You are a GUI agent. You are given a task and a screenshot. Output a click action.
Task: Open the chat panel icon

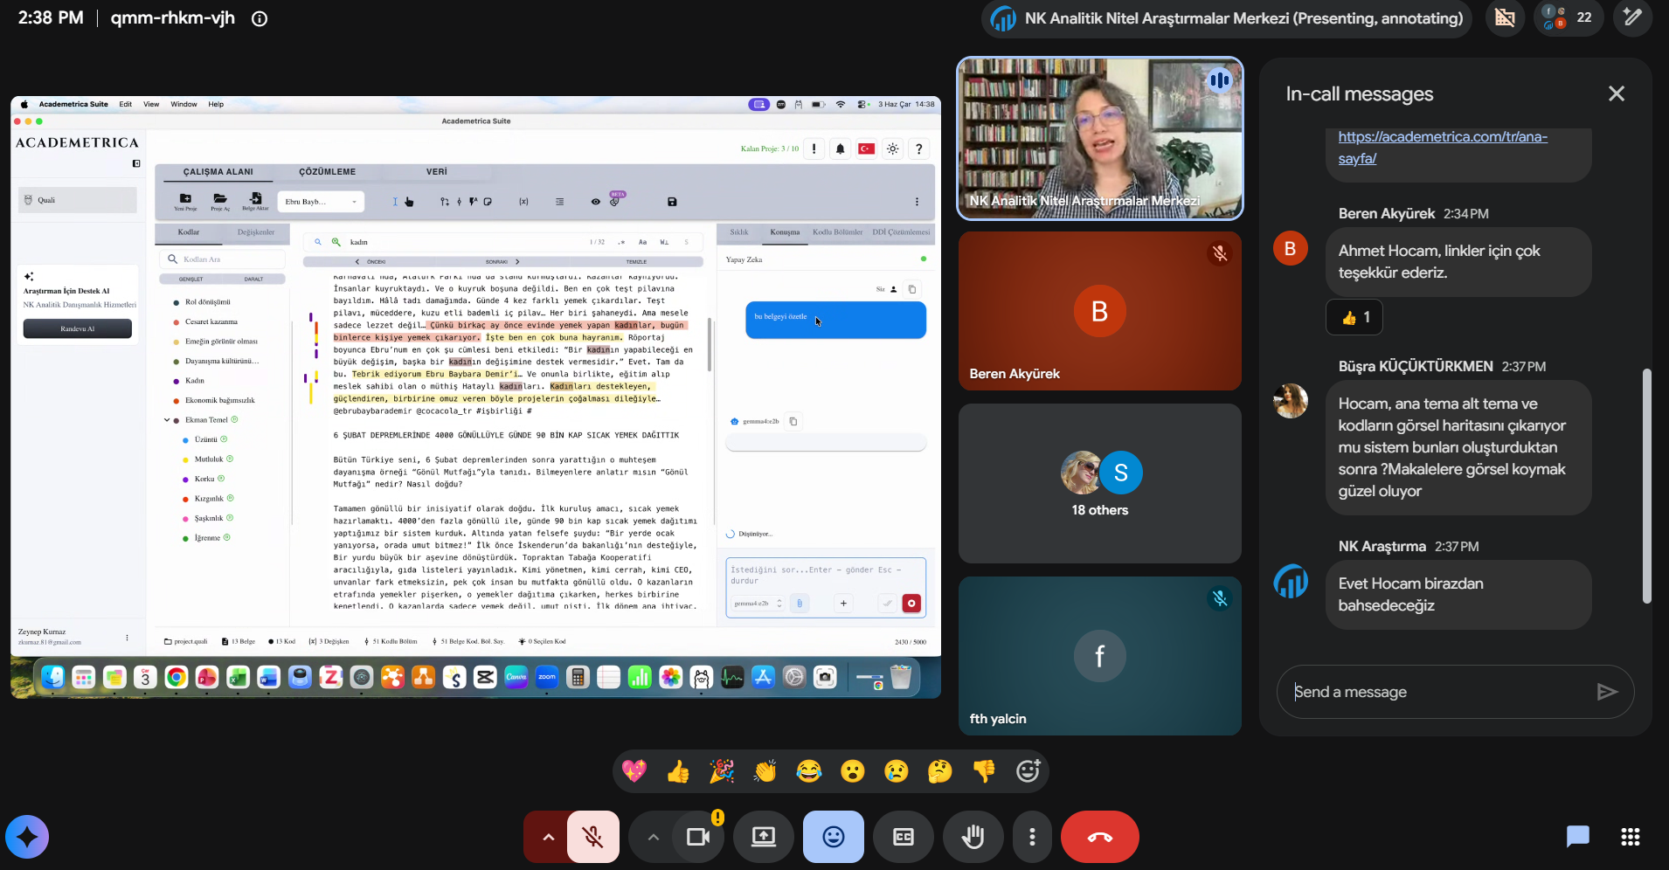[x=1577, y=837]
